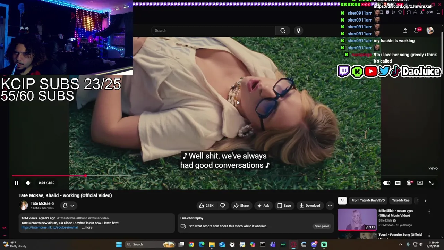Start voice search with microphone icon
Image resolution: width=444 pixels, height=250 pixels.
[298, 31]
